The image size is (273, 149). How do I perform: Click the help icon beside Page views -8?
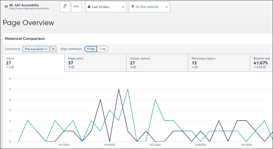(73, 67)
